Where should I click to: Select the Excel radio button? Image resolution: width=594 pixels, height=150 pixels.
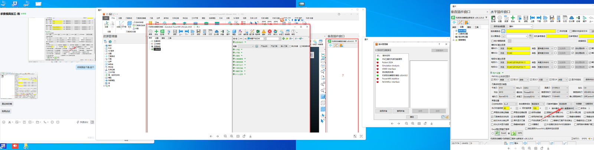click(x=493, y=133)
